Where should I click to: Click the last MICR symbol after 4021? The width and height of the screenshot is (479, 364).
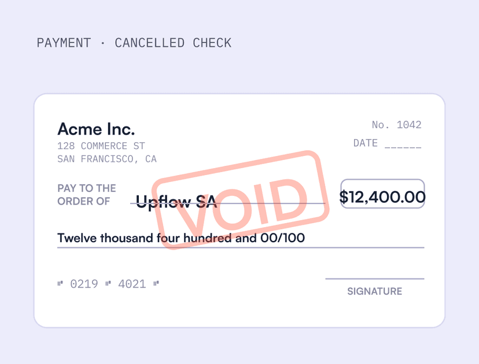click(x=156, y=284)
